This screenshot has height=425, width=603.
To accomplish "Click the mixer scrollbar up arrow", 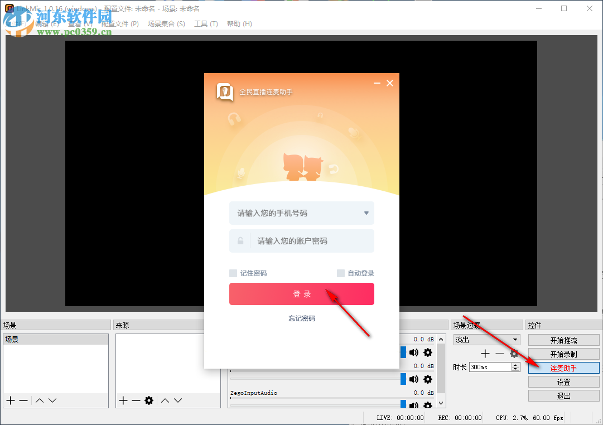I will click(441, 339).
